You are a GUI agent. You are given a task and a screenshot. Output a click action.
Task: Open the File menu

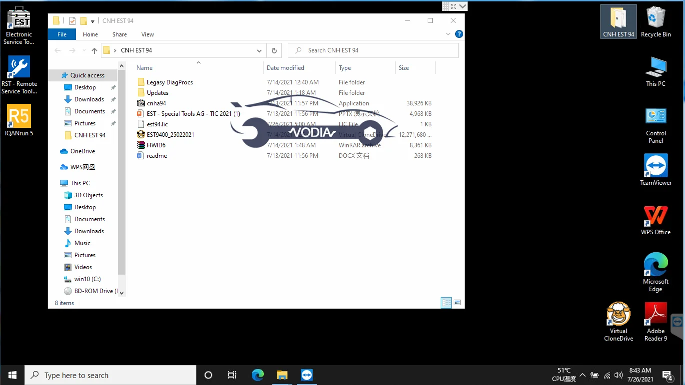coord(62,34)
